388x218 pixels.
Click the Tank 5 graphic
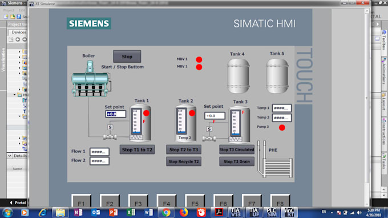(277, 76)
